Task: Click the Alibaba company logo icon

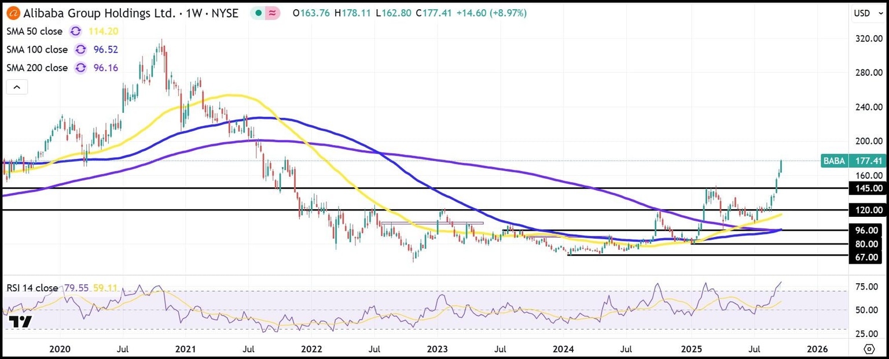Action: [12, 13]
